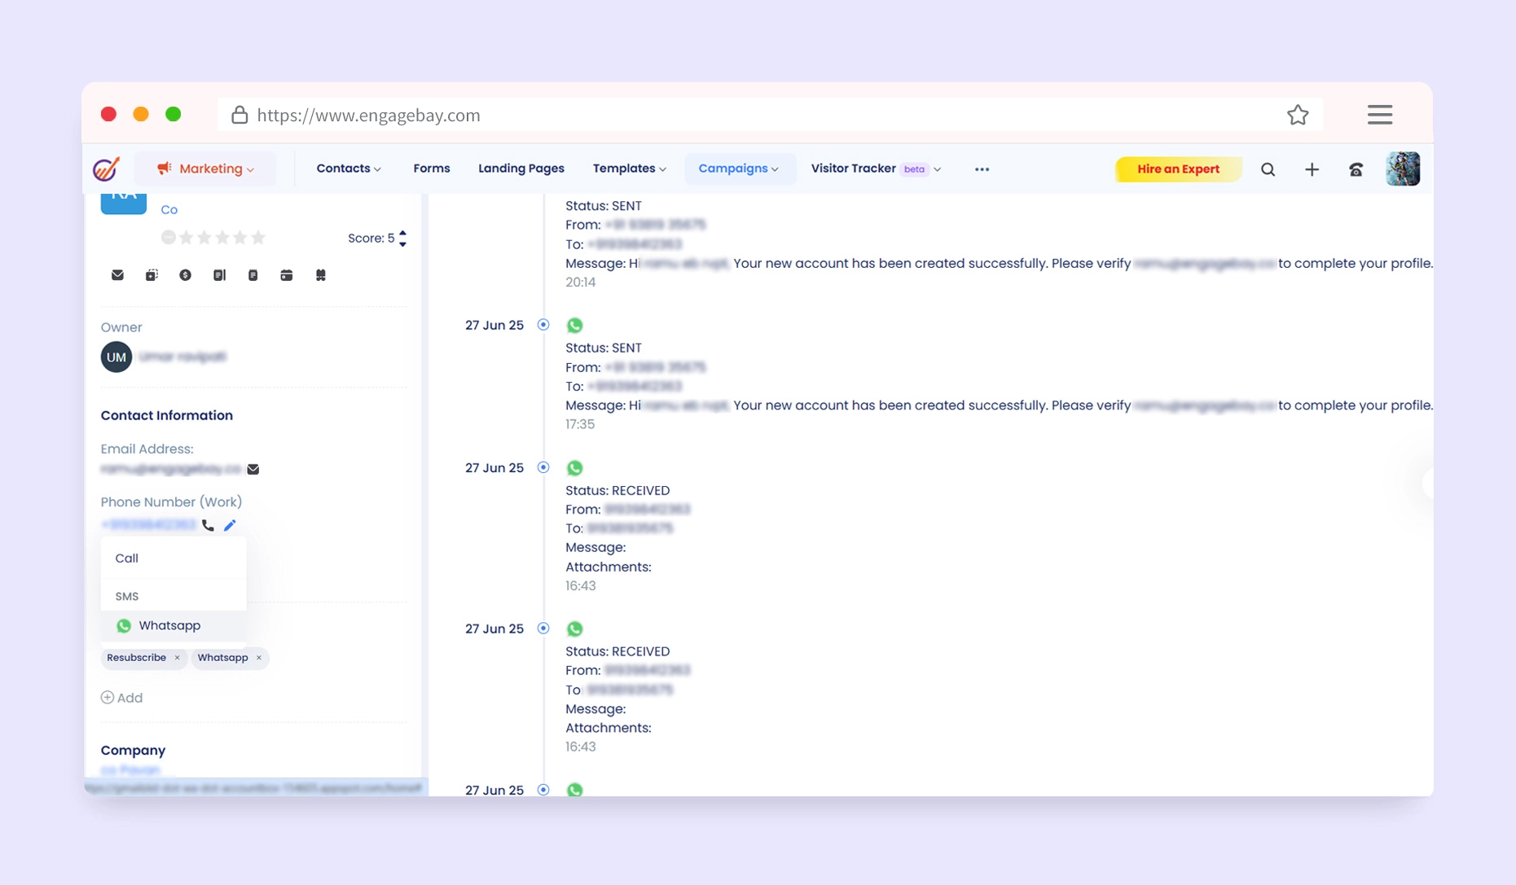Viewport: 1516px width, 885px height.
Task: Click the calendar icon in the contact action row
Action: tap(286, 275)
